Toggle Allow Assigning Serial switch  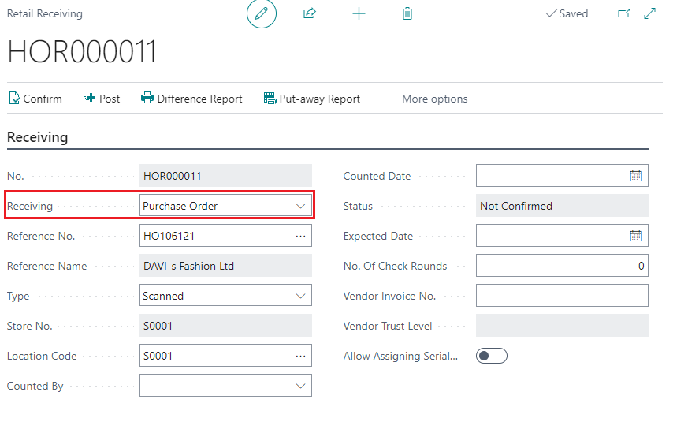tap(492, 356)
